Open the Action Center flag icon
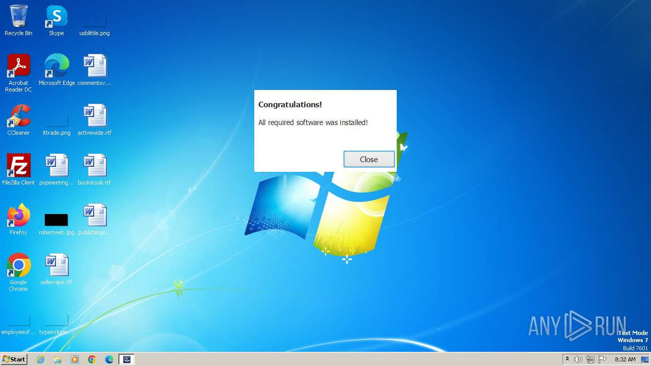This screenshot has width=651, height=366. [x=603, y=359]
